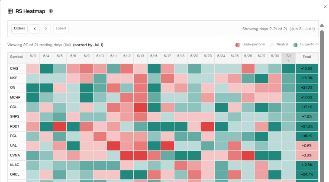Screen dimensions: 329x182
Task: Click the +17.1% total for CCL
Action: click(x=307, y=107)
